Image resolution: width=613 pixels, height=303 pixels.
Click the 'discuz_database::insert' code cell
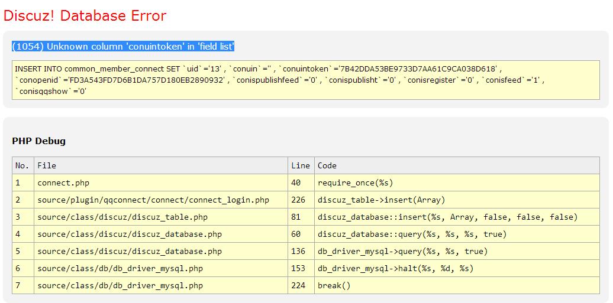(447, 217)
